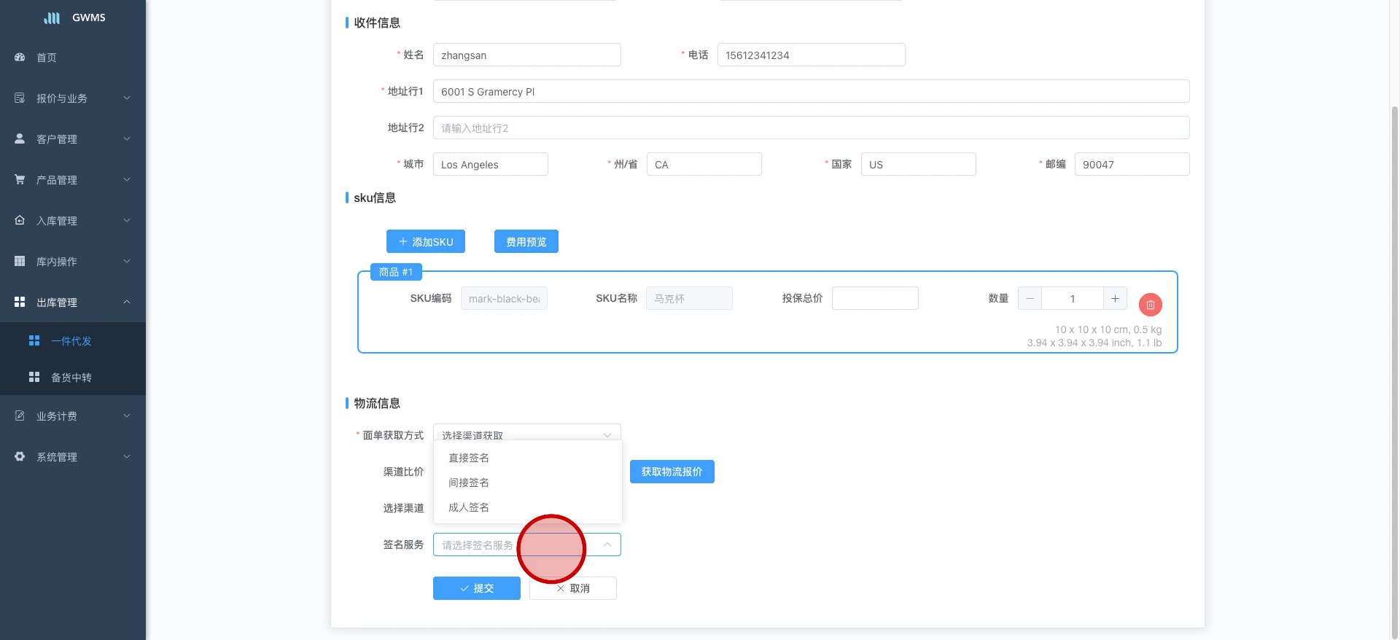Submit the form with 提交

[476, 588]
